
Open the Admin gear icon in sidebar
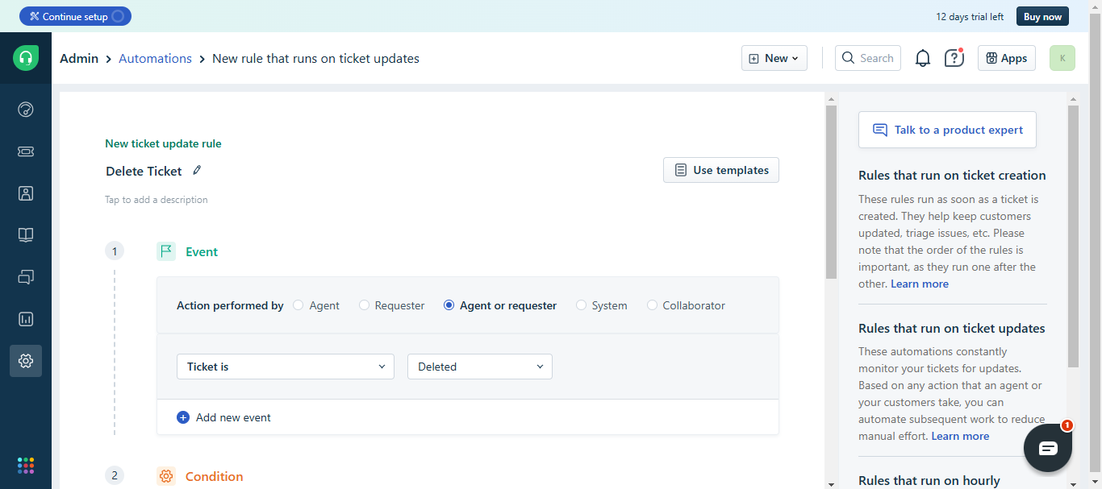pyautogui.click(x=26, y=361)
